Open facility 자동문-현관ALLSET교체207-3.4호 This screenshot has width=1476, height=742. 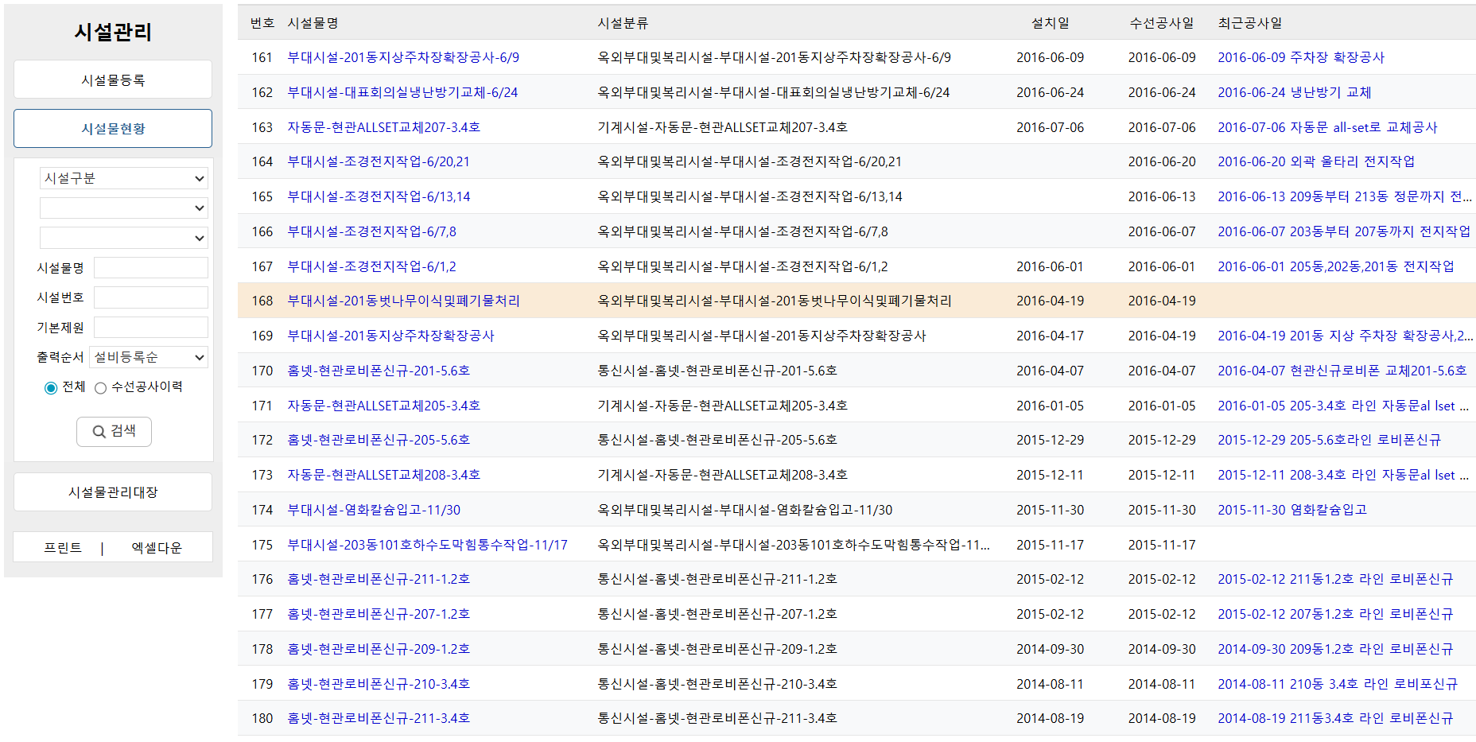coord(383,127)
